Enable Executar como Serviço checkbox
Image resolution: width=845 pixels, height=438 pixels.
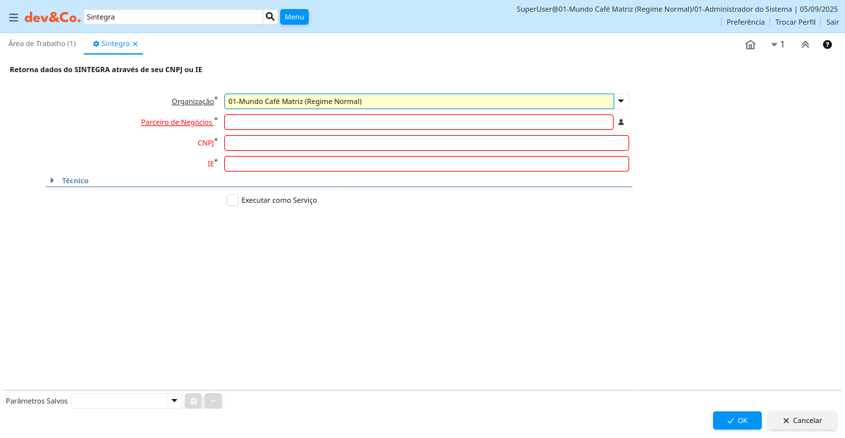click(233, 200)
